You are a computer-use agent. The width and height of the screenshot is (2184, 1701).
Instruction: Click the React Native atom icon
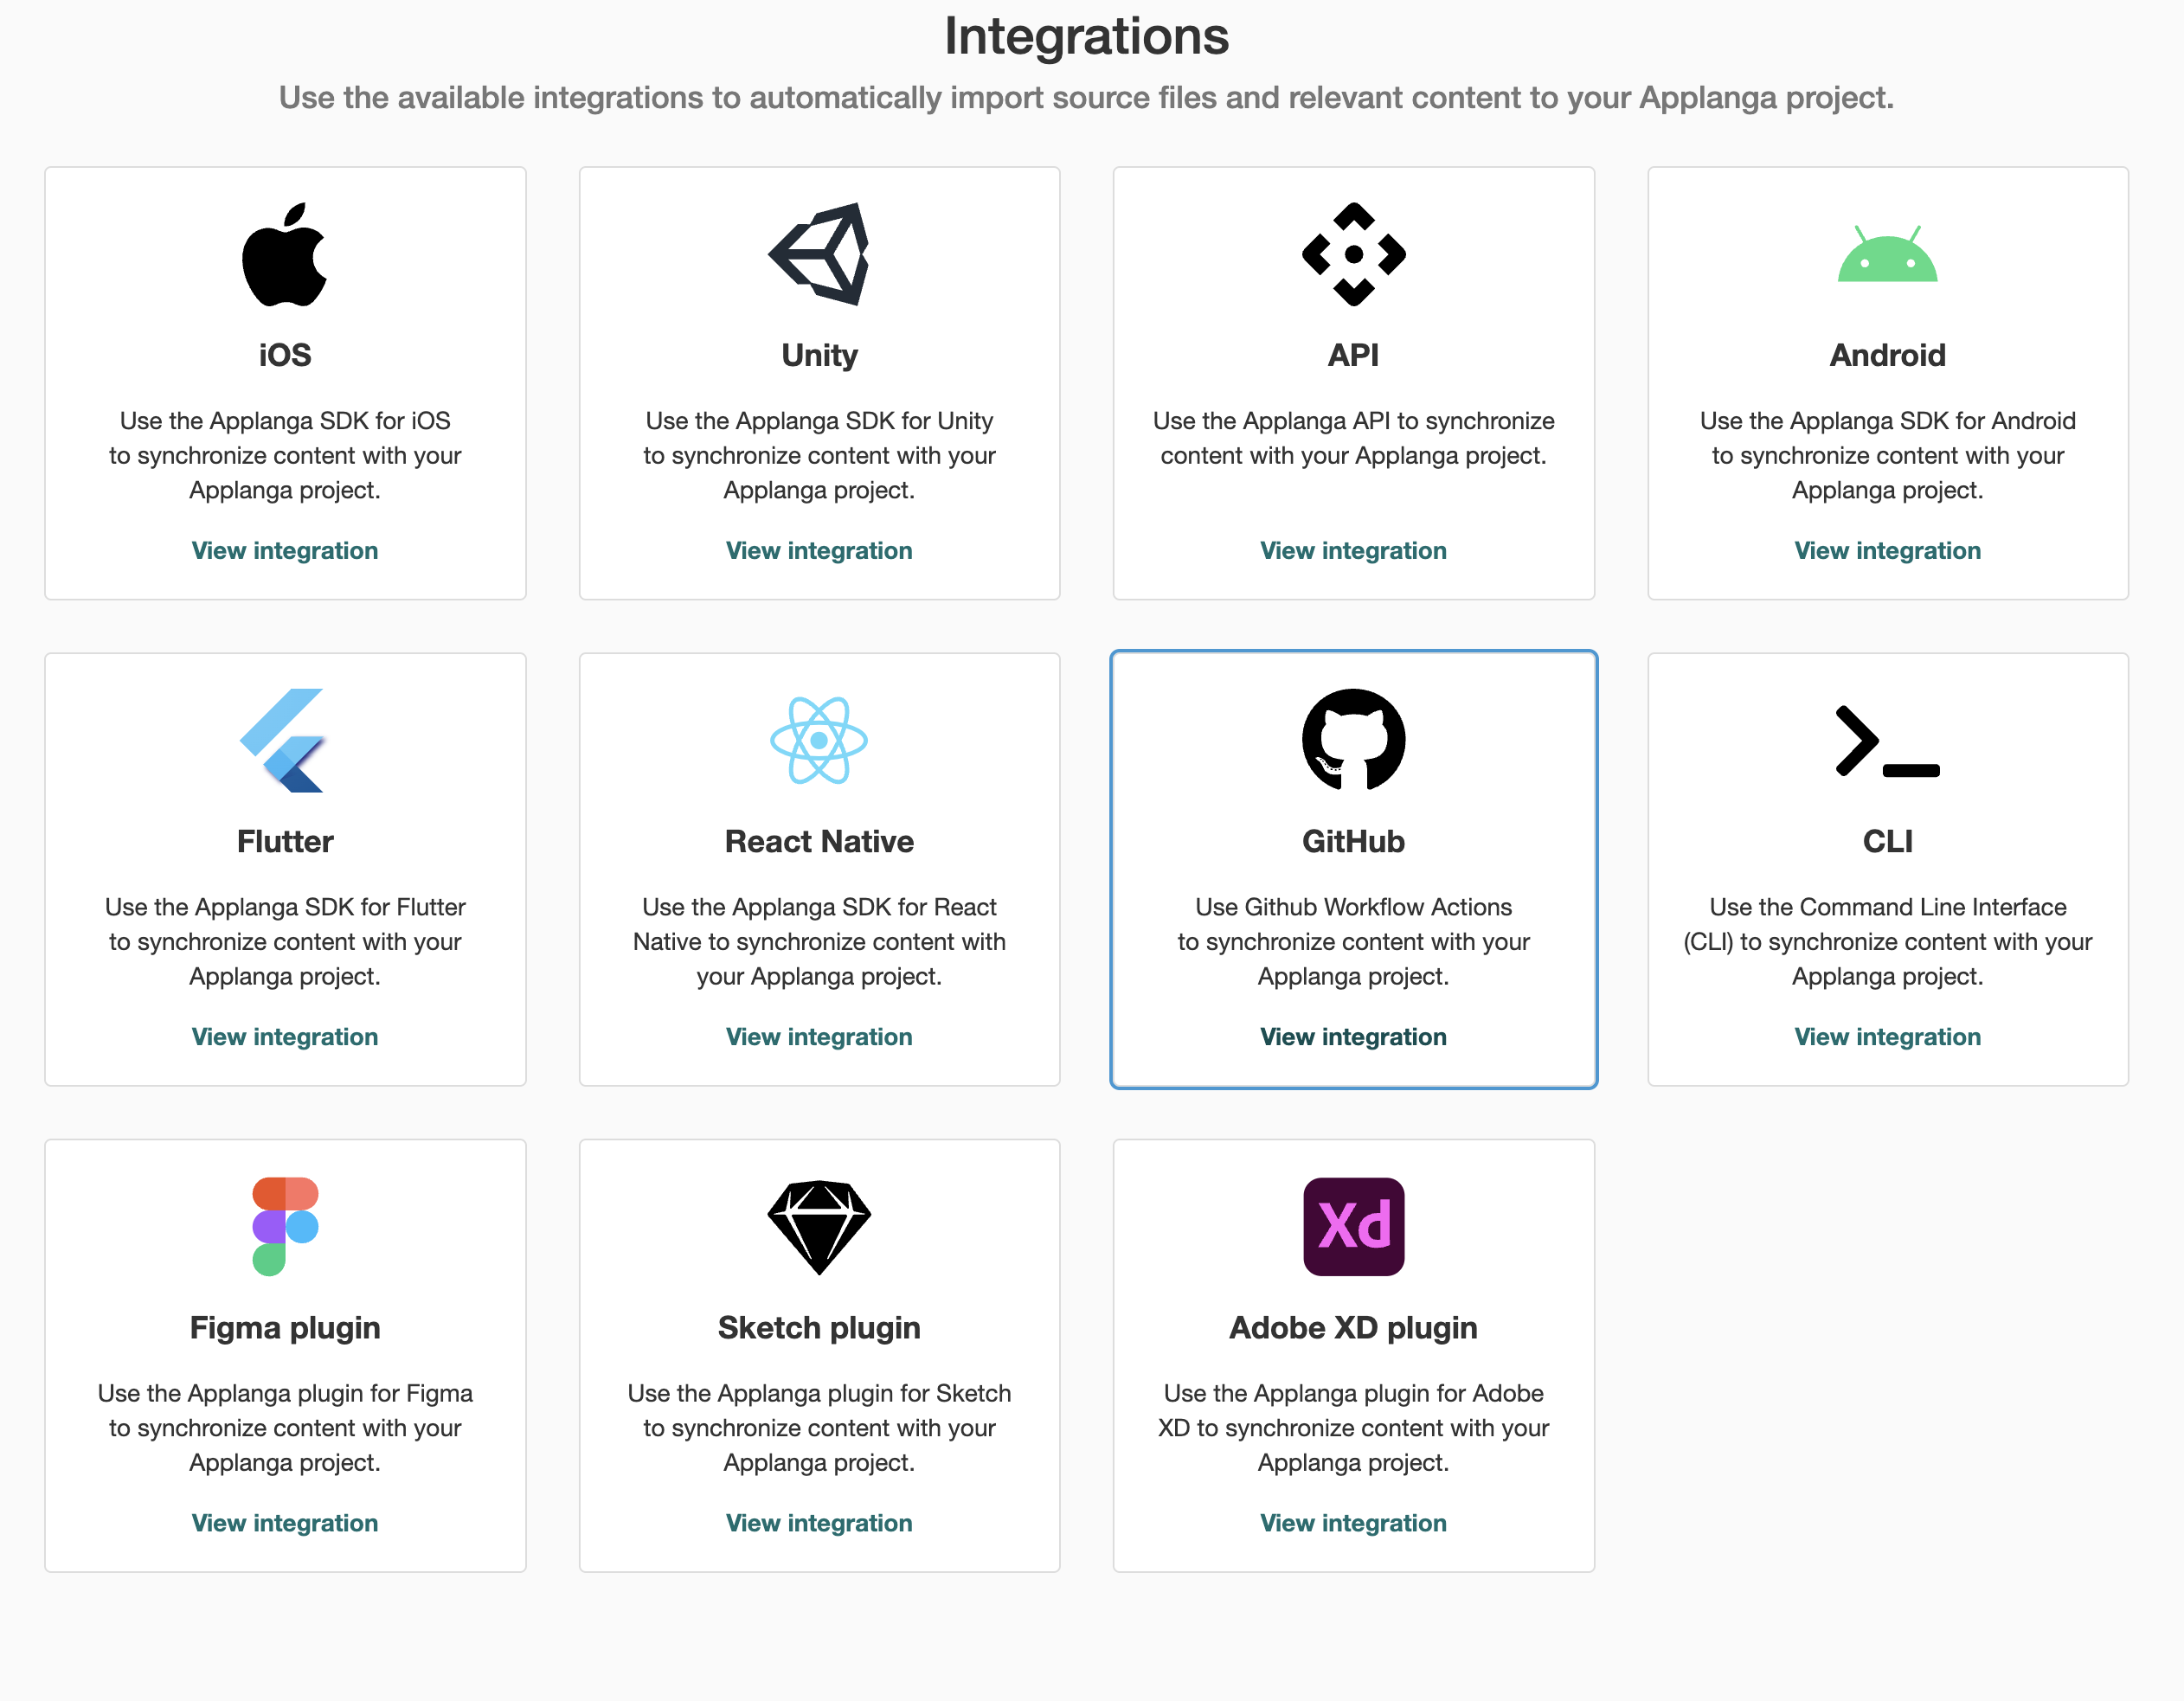(819, 740)
